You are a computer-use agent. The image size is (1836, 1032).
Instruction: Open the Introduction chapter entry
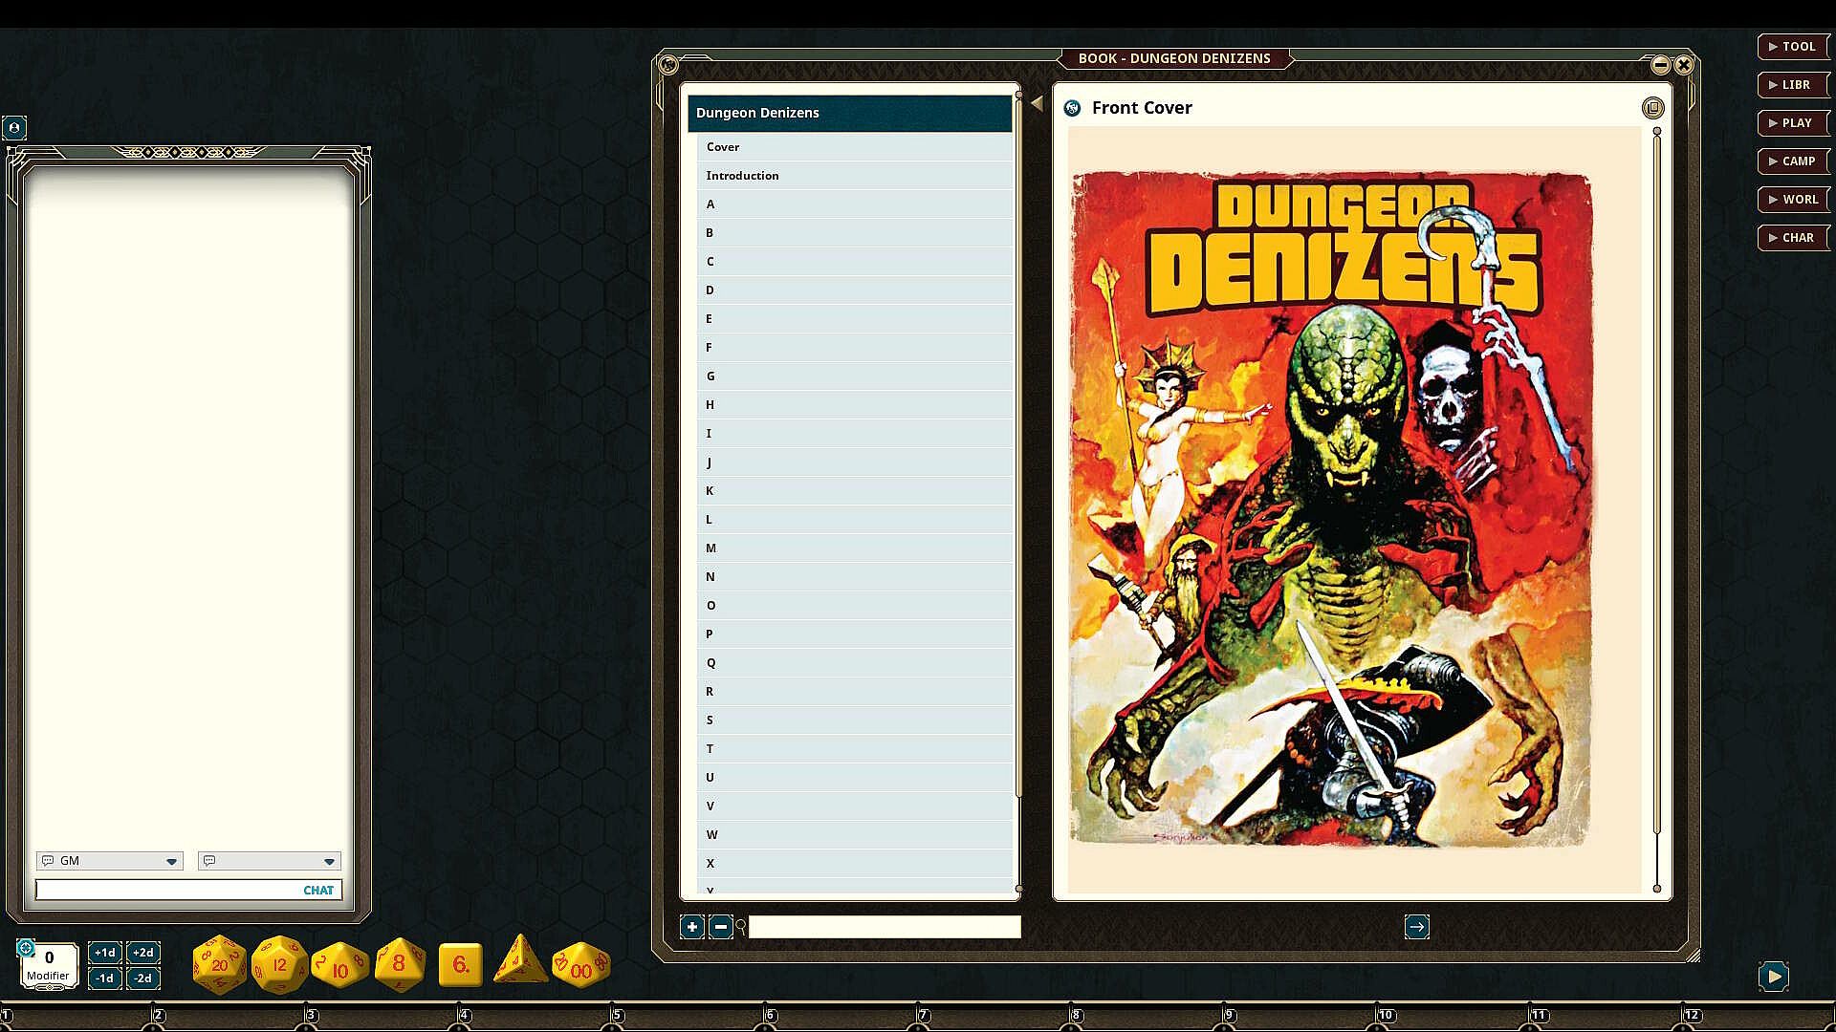tap(742, 176)
